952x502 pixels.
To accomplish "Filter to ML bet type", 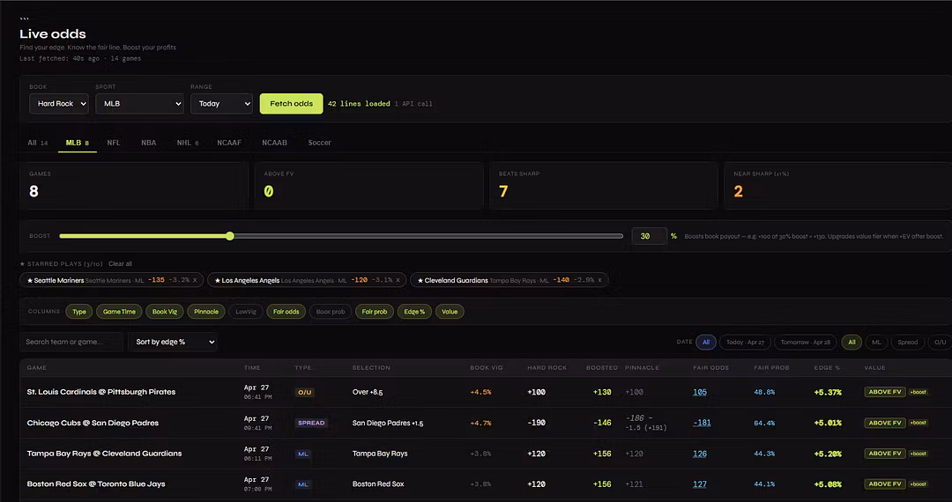I will 877,342.
